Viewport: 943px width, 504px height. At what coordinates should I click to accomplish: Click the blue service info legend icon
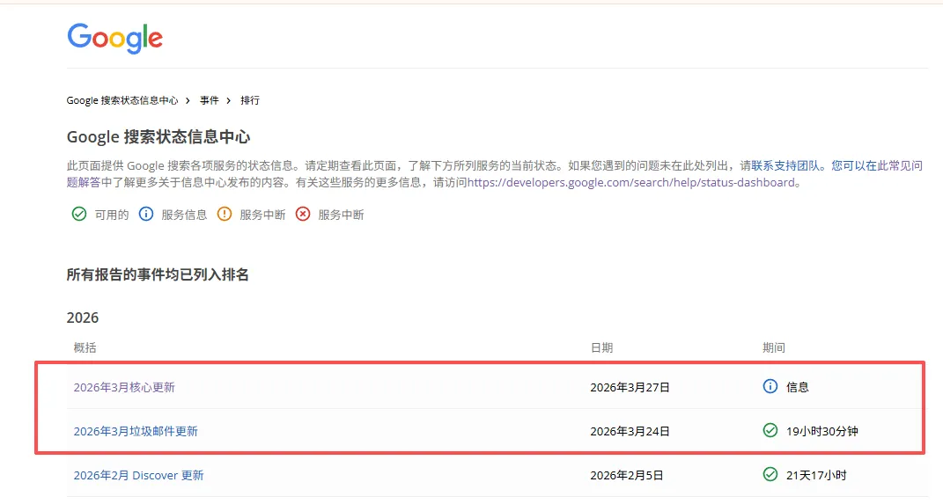coord(146,214)
